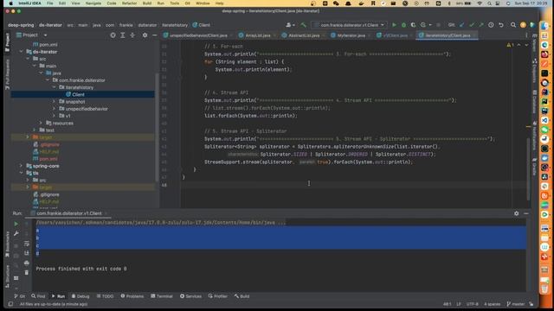Viewport: 554px width, 311px height.
Task: Expand the snapshot package
Action: tap(54, 102)
